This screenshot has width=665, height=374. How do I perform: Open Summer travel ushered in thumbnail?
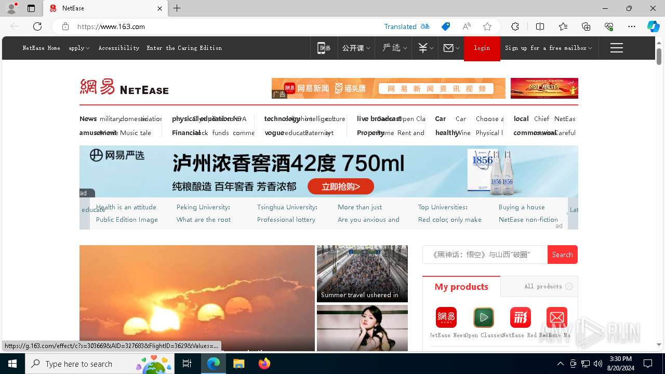point(362,274)
